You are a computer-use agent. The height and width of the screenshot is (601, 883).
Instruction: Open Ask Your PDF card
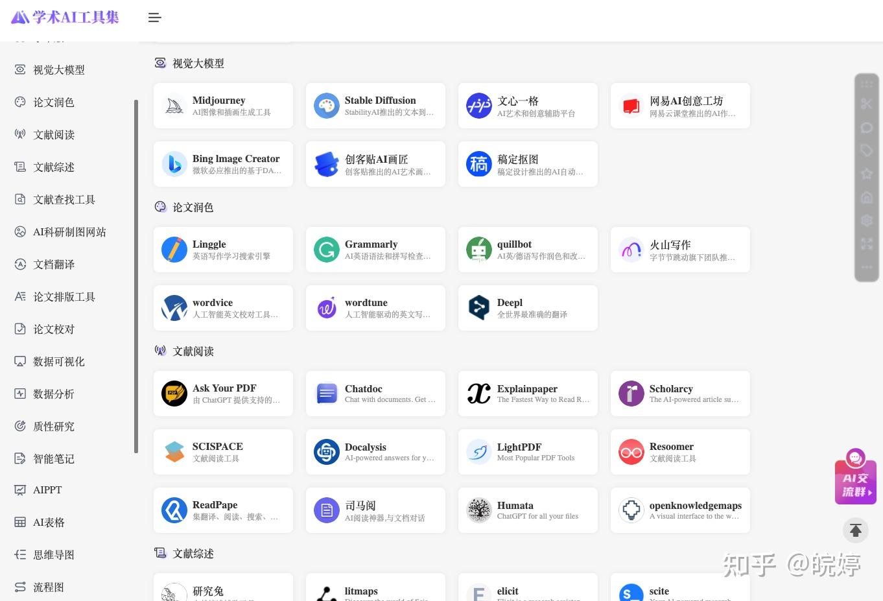(x=223, y=394)
